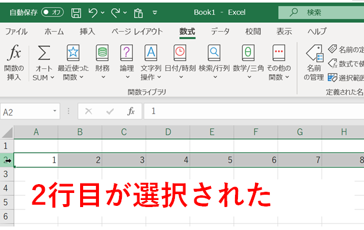Click cell F2 containing 6
Viewport: 364px width, 230px height.
[x=256, y=160]
